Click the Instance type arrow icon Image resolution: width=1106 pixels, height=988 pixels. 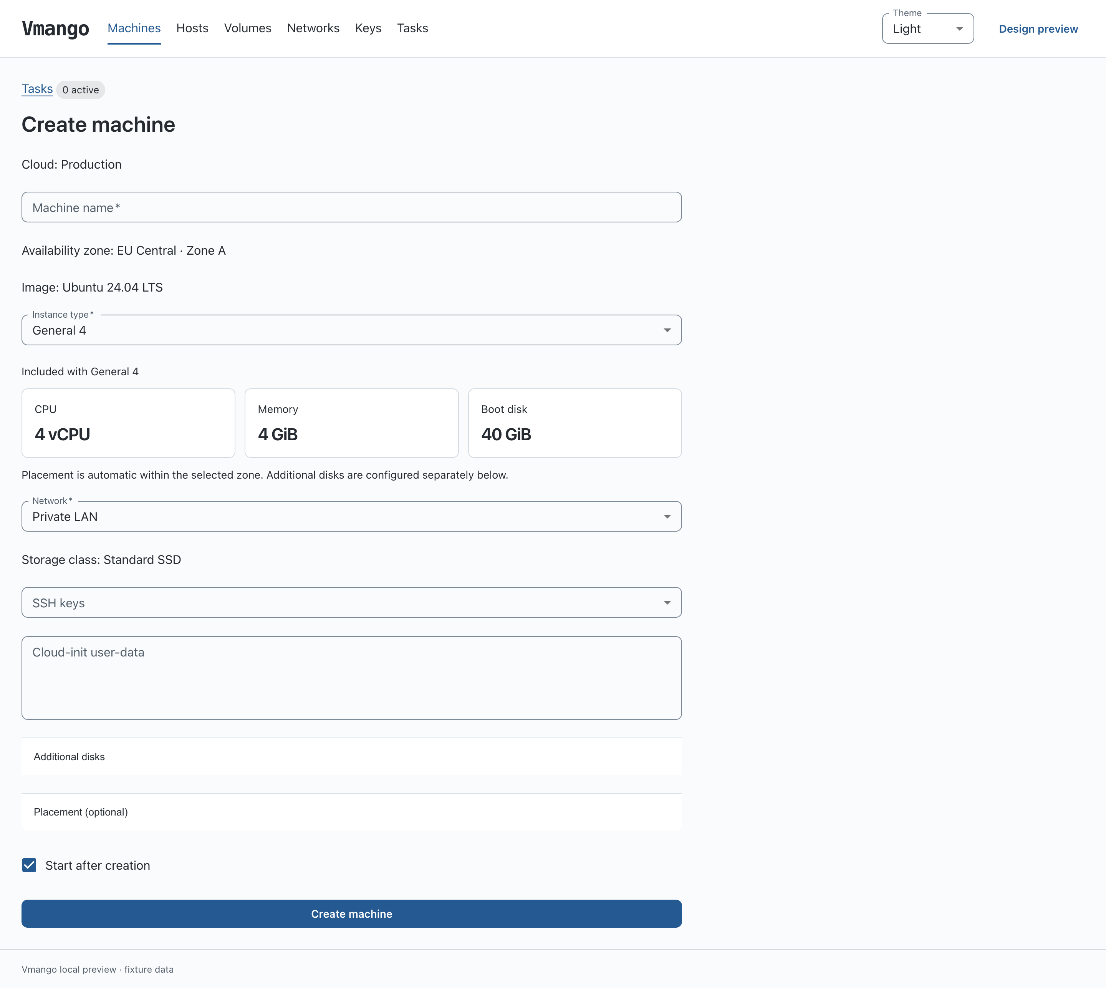pyautogui.click(x=667, y=330)
